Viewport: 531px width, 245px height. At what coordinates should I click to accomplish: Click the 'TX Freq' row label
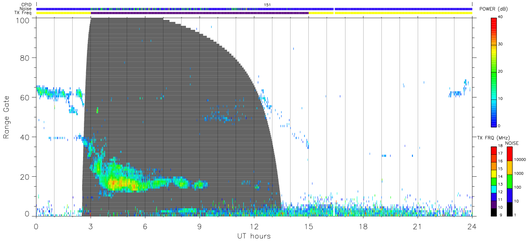(x=23, y=13)
